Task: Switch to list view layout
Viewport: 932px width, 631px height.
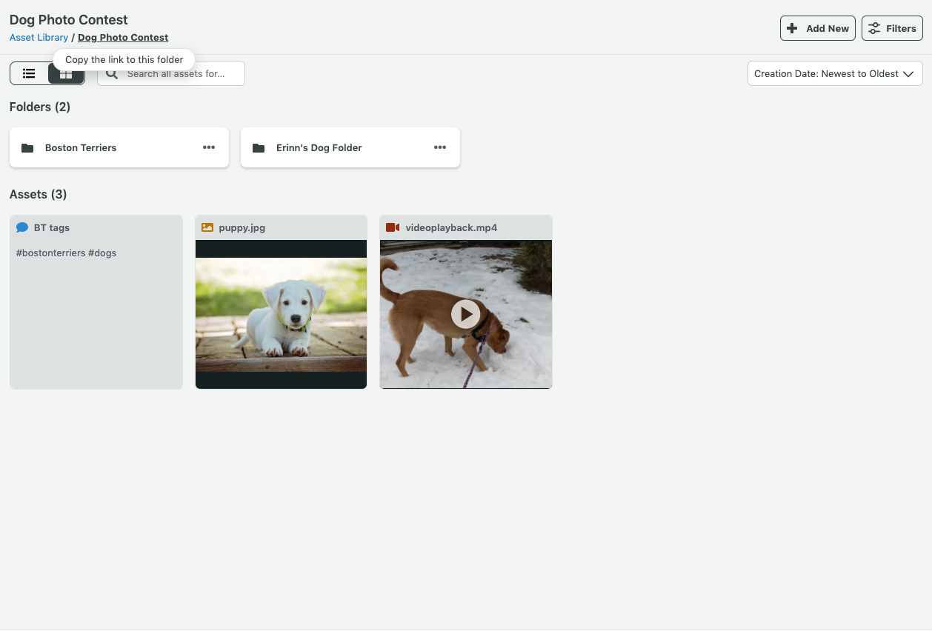Action: point(29,73)
